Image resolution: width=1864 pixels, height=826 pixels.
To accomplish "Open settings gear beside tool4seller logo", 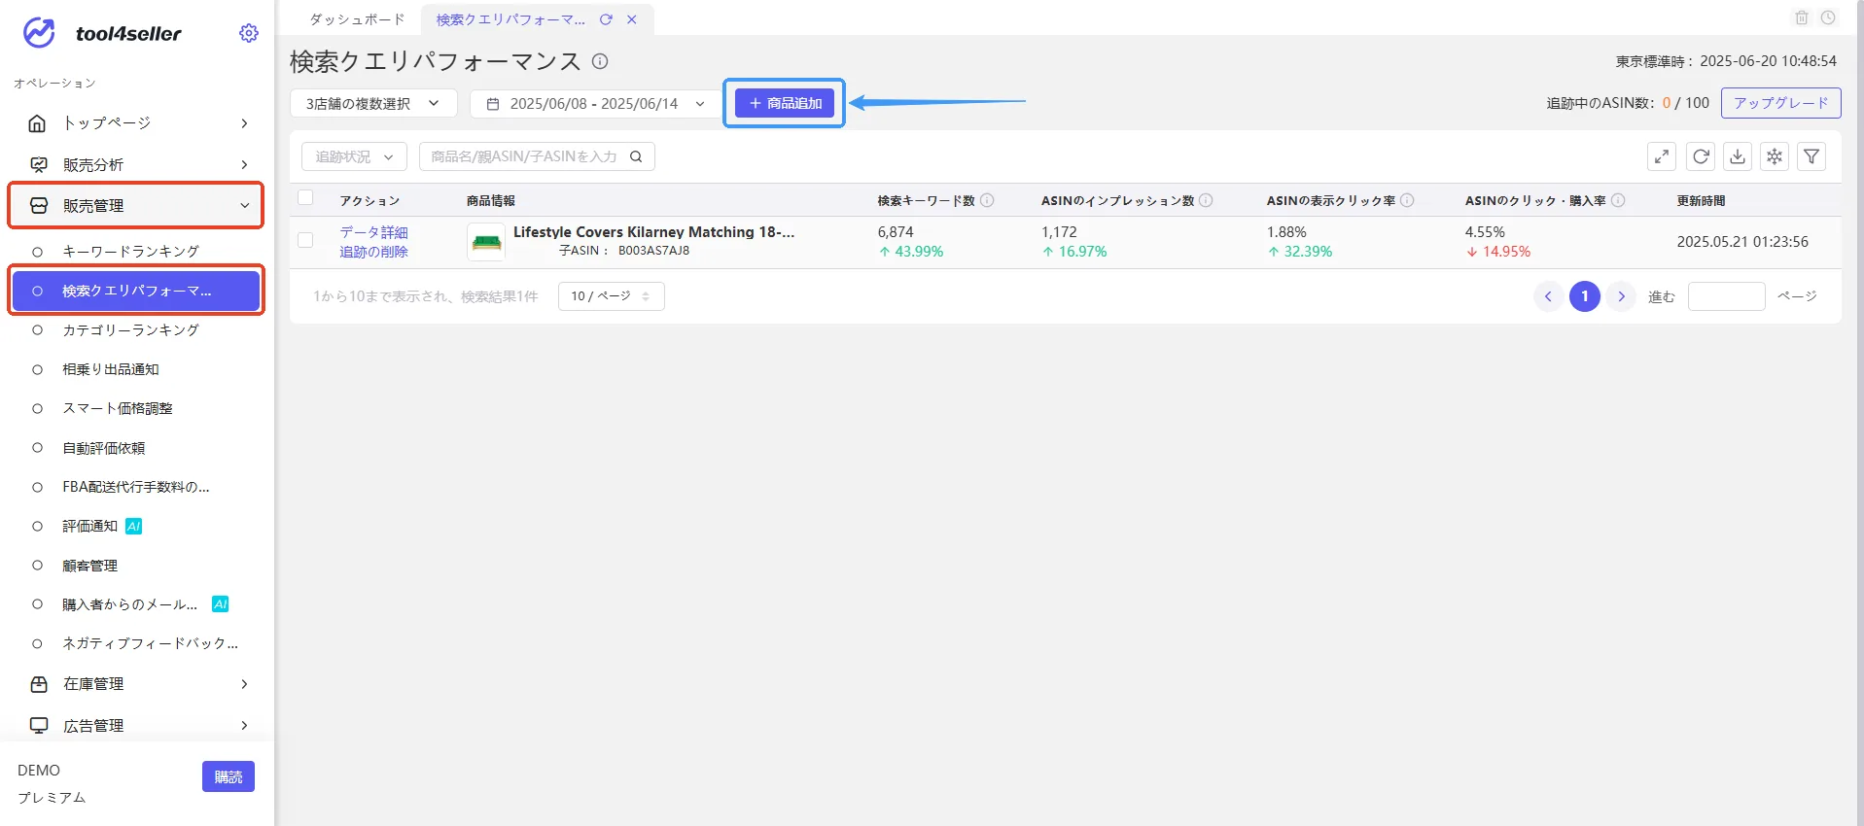I will [x=249, y=33].
